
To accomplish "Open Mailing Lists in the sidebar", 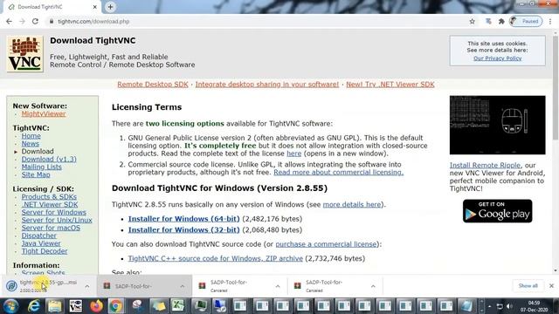I will click(x=41, y=167).
